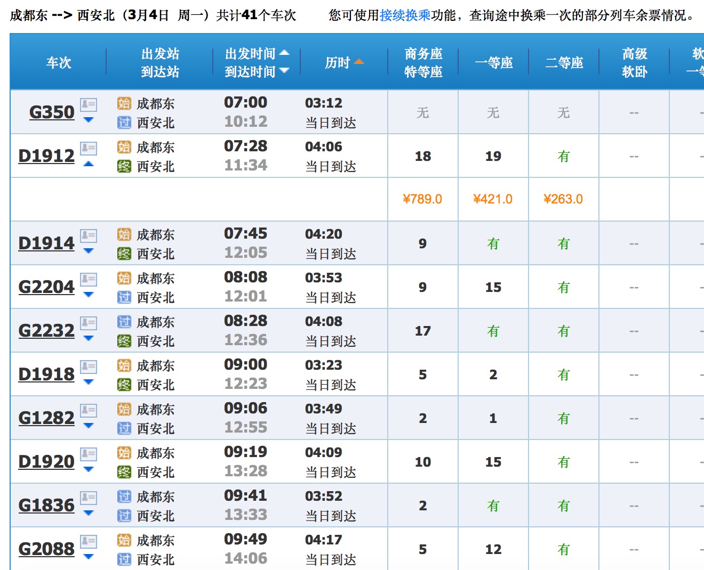
Task: Click pass-through badge beside 西安北 in G350 row
Action: point(124,123)
